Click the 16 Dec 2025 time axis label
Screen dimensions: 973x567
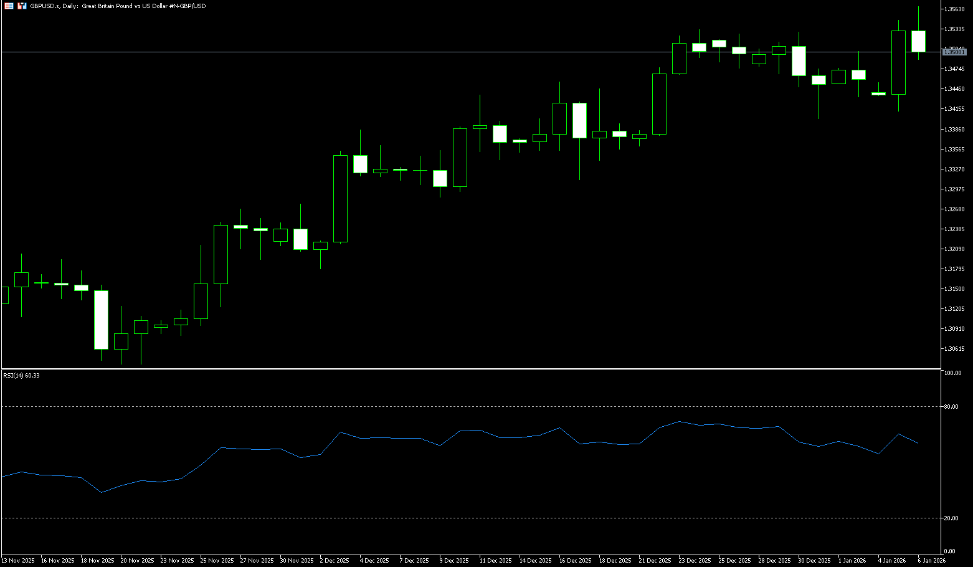point(576,561)
